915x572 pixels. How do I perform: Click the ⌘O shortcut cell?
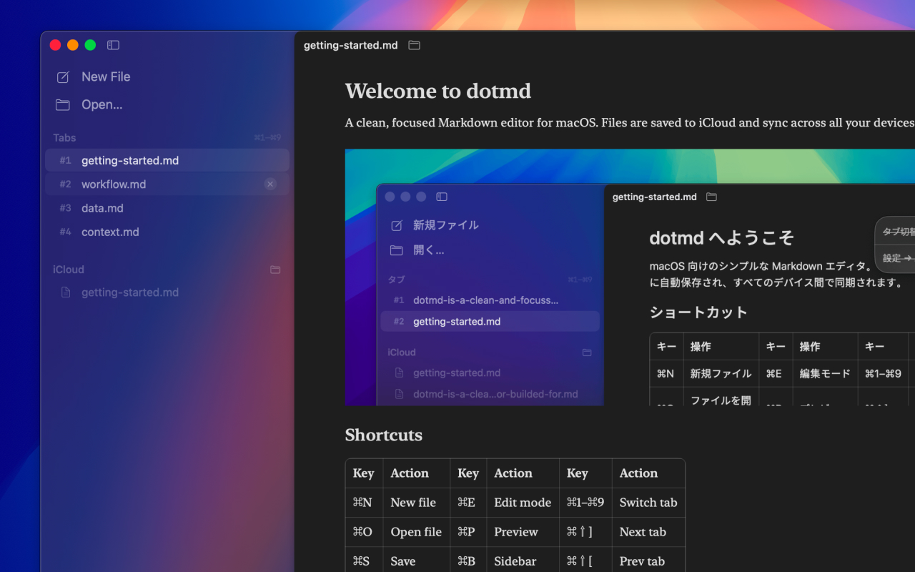[x=364, y=532]
